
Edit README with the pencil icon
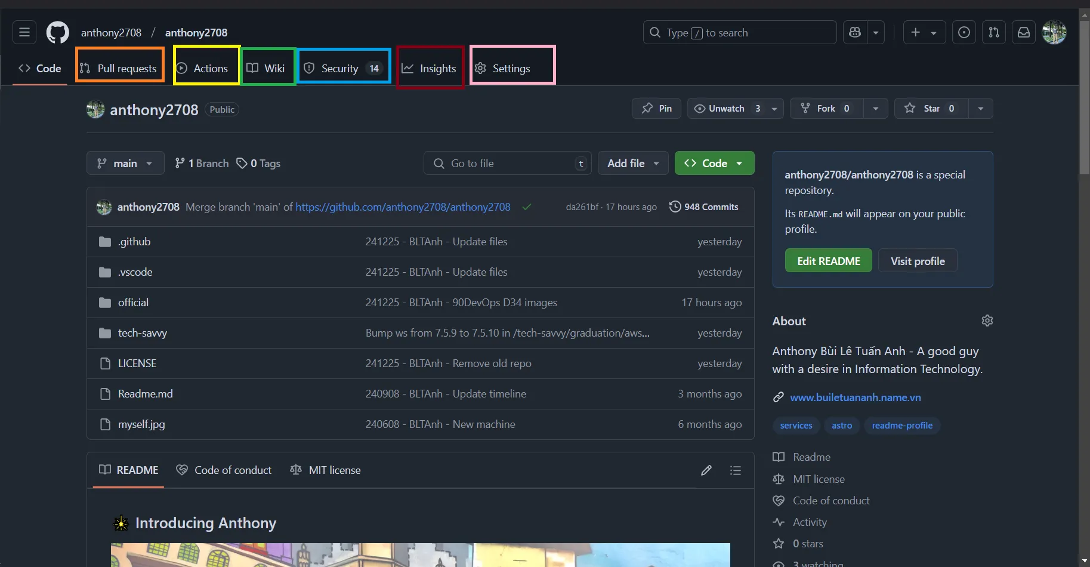(x=706, y=470)
